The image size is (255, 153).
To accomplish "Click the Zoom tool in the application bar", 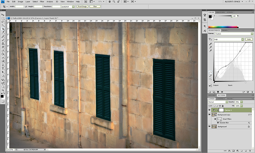I will 114,2.
